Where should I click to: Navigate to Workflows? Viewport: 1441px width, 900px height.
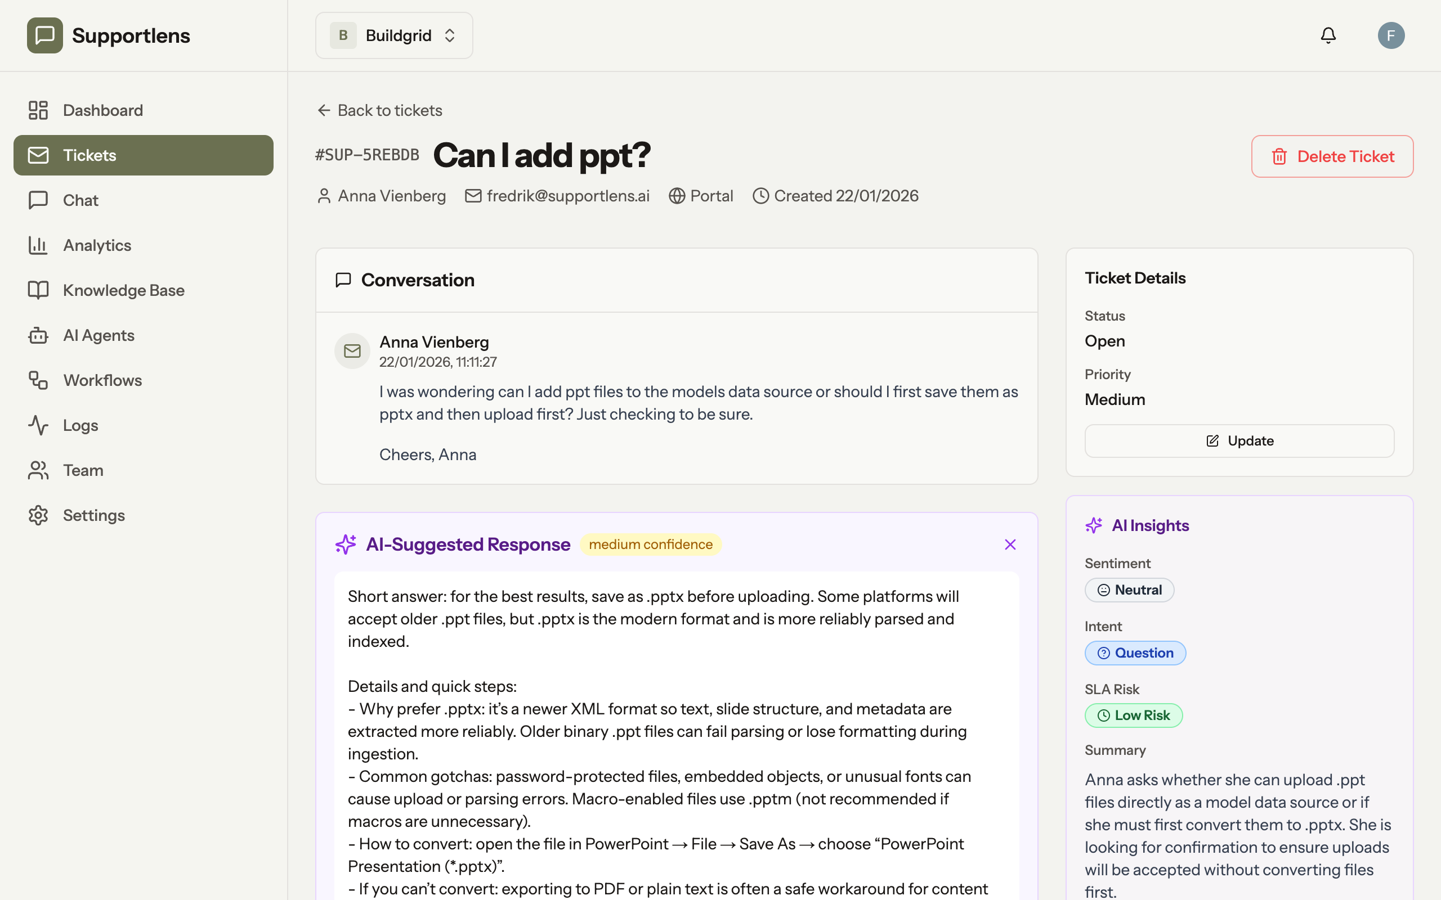click(102, 380)
